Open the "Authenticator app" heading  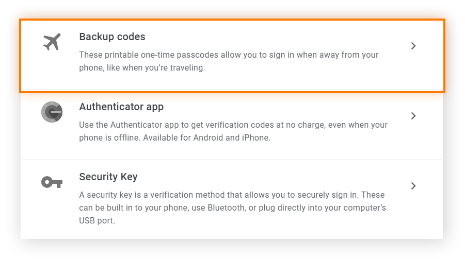pyautogui.click(x=121, y=107)
